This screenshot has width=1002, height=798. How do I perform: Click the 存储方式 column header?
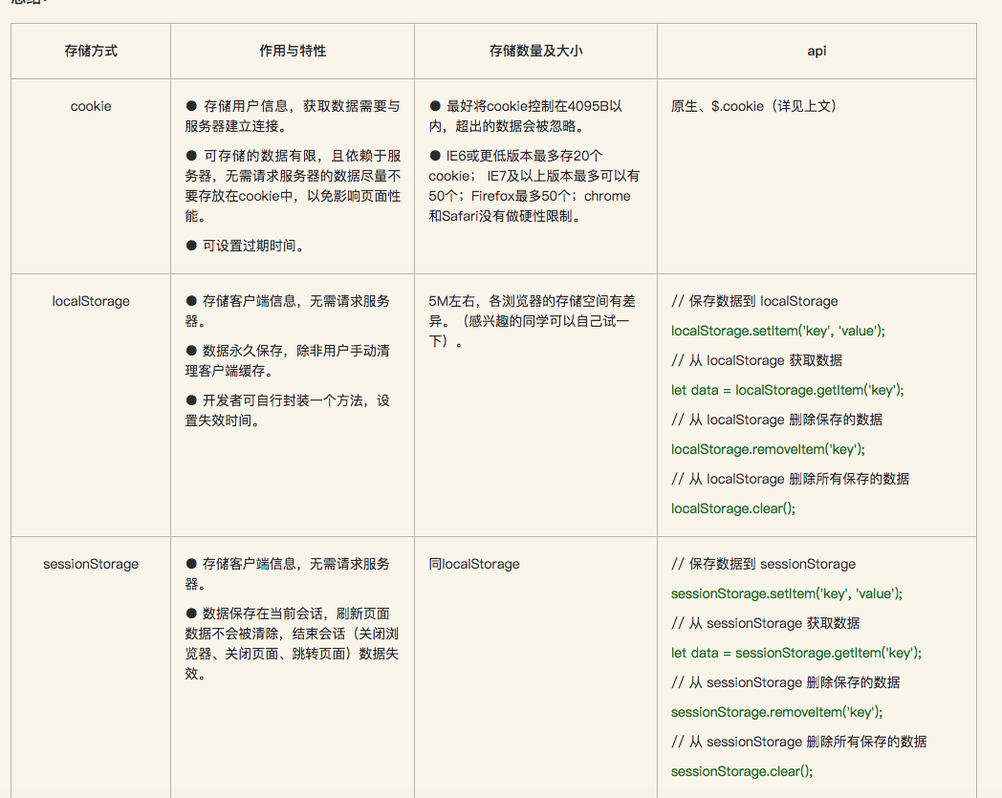(x=91, y=51)
